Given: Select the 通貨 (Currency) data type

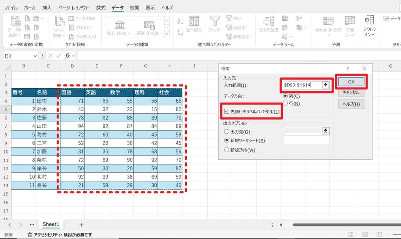Looking at the screenshot, I should [x=149, y=28].
